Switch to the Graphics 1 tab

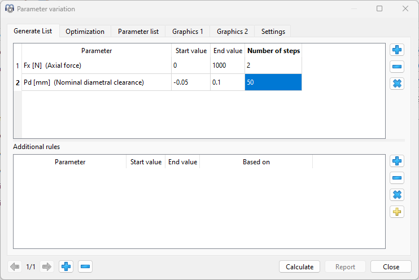pos(187,32)
